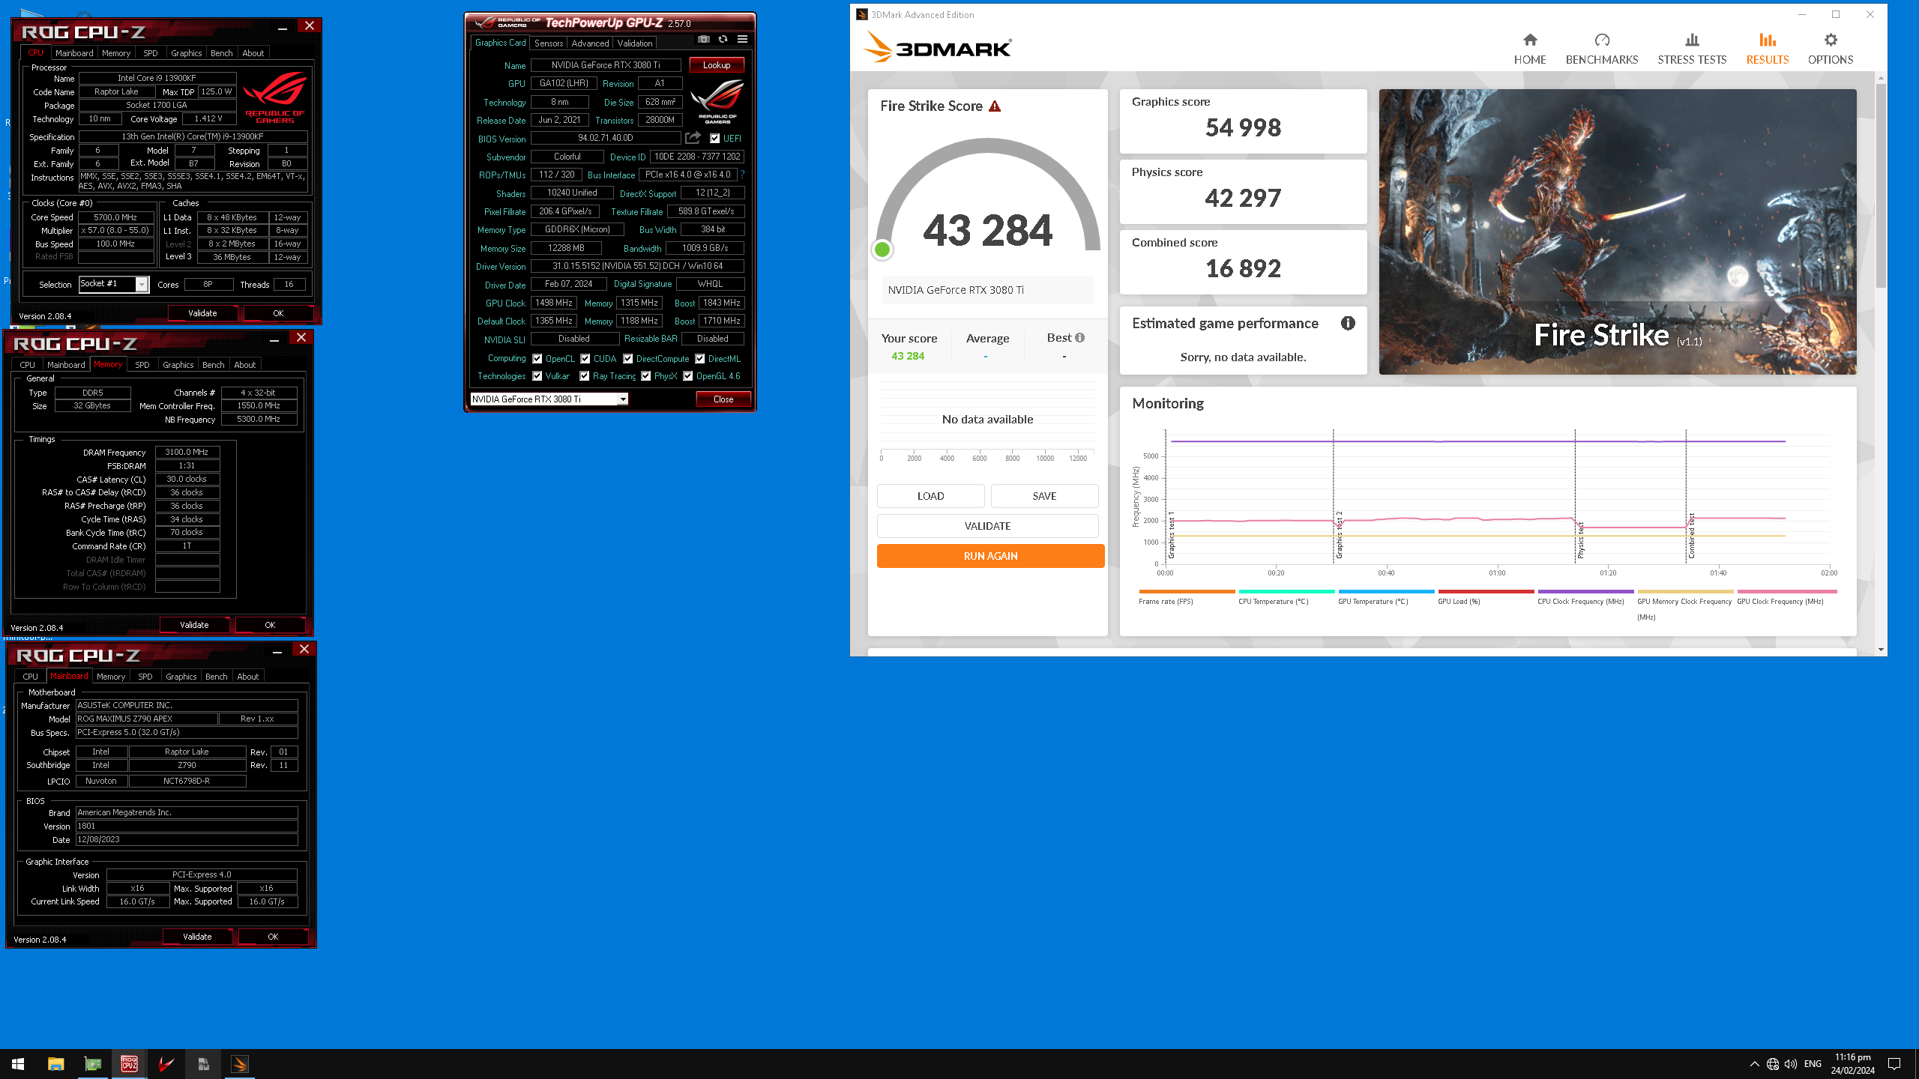Screen dimensions: 1919x1079
Task: Click the SAVE button in 3DMark
Action: 1045,496
